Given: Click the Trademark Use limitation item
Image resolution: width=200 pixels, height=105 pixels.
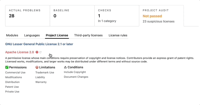Looking at the screenshot, I should click(45, 73).
